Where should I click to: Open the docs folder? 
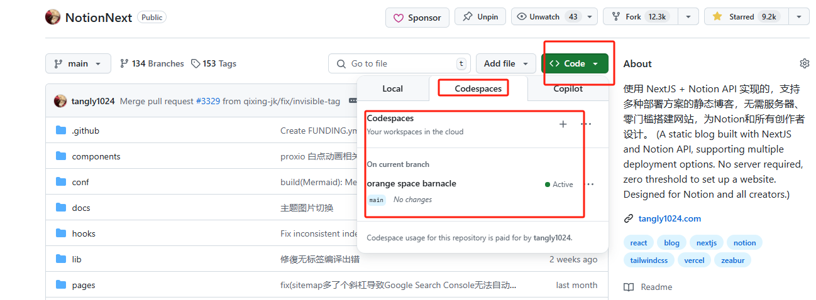(81, 208)
